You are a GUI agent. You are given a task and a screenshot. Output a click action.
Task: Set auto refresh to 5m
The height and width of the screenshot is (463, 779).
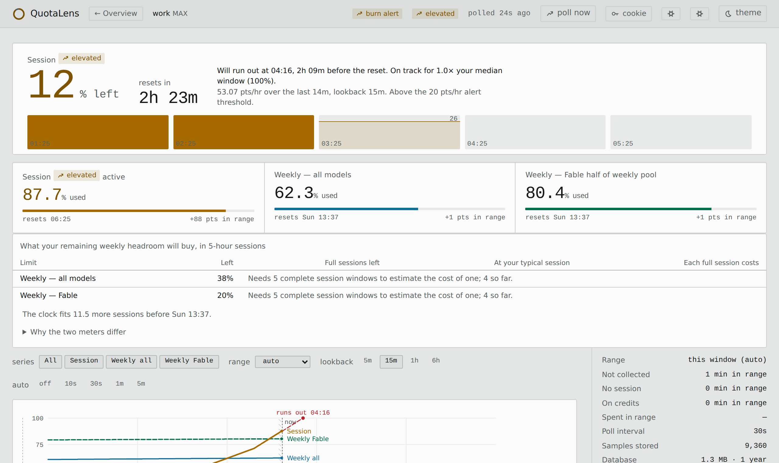[141, 384]
